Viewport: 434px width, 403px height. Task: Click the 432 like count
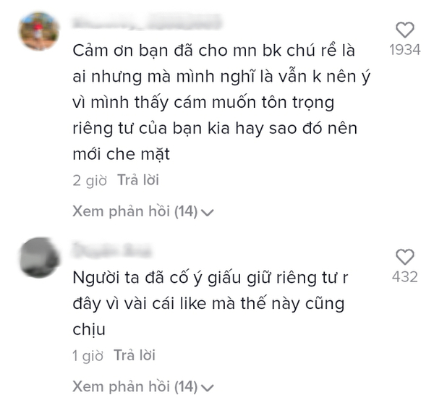(x=404, y=277)
